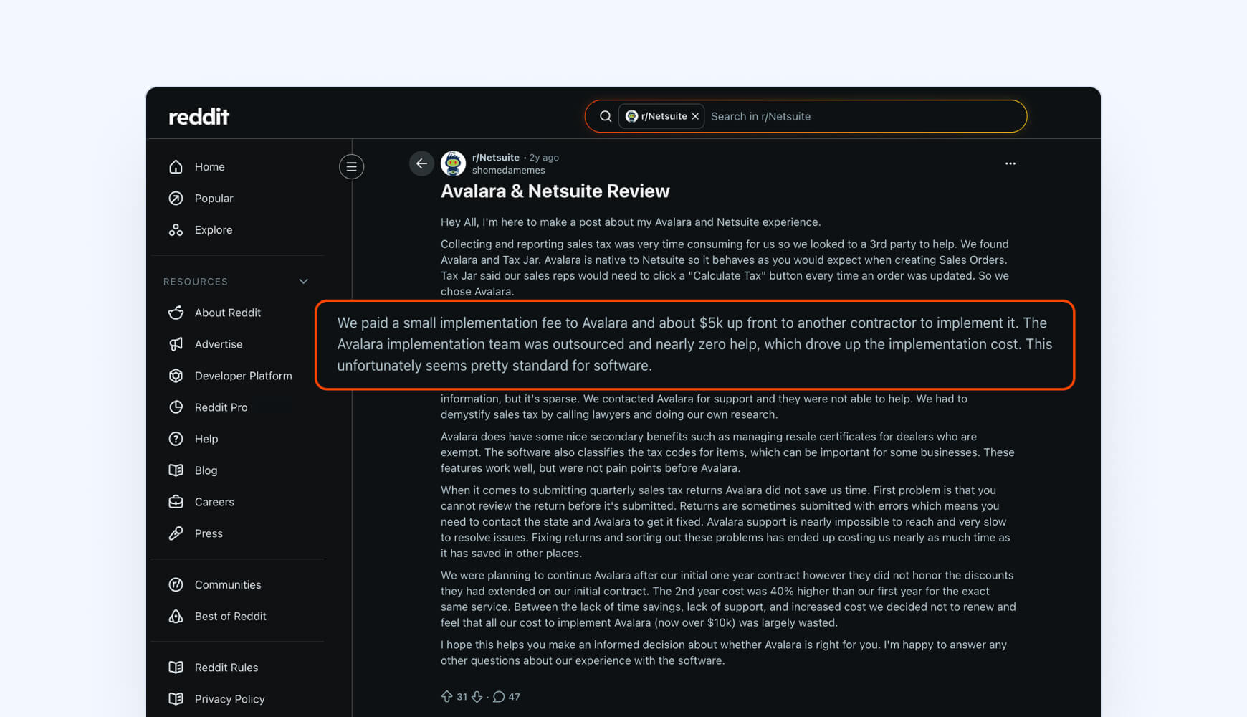Viewport: 1247px width, 717px height.
Task: Toggle the sidebar hamburger menu button
Action: (x=351, y=167)
